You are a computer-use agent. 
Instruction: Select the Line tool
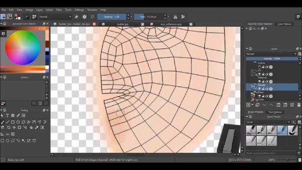pos(8,122)
